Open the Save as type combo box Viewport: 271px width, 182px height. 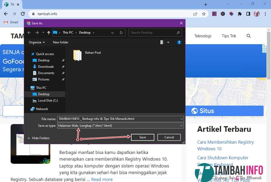pos(120,125)
